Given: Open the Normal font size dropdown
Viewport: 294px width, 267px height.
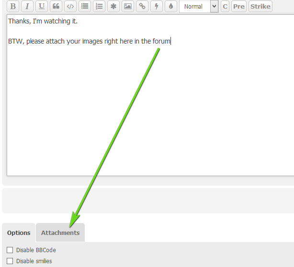Looking at the screenshot, I should click(x=198, y=6).
